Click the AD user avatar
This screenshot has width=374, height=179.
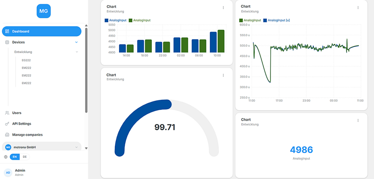tap(8, 172)
